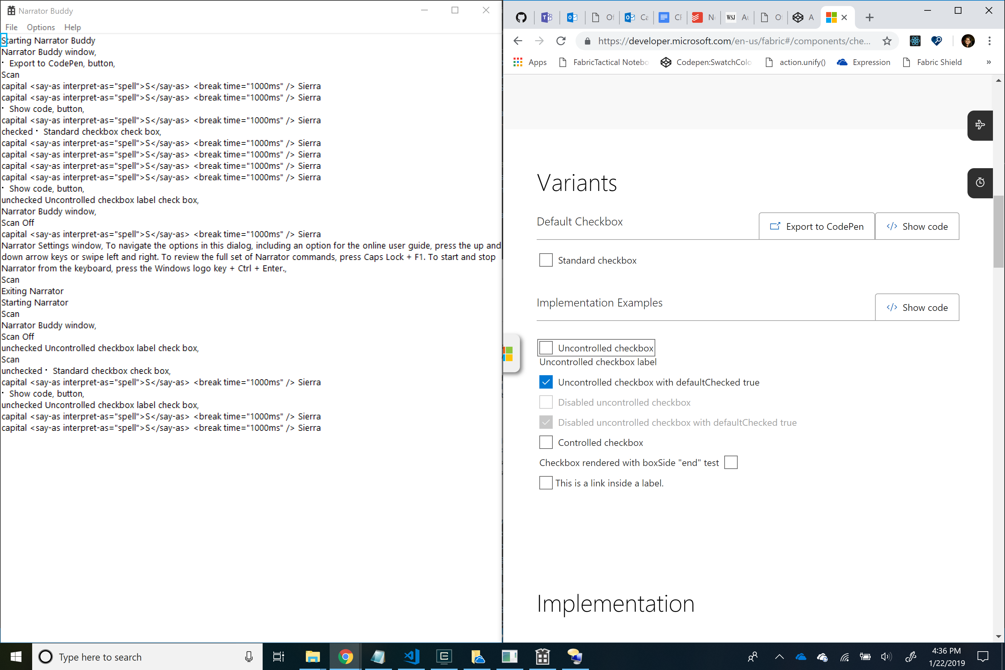Viewport: 1005px width, 670px height.
Task: Open Visual Studio Code from the taskbar
Action: pos(411,657)
